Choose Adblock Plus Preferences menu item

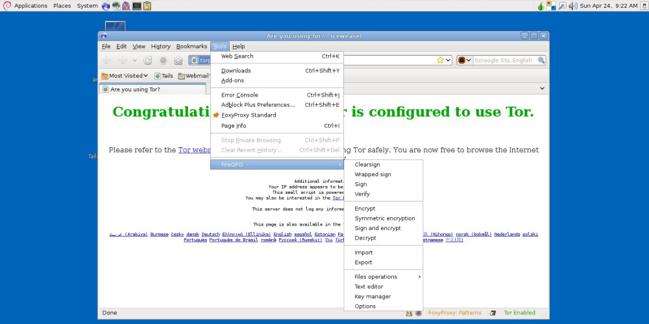click(258, 105)
